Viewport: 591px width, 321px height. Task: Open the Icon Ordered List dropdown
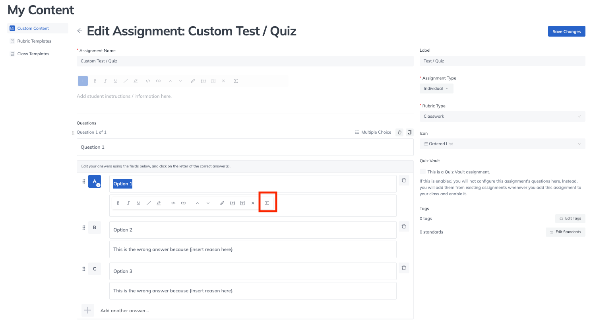pos(502,144)
